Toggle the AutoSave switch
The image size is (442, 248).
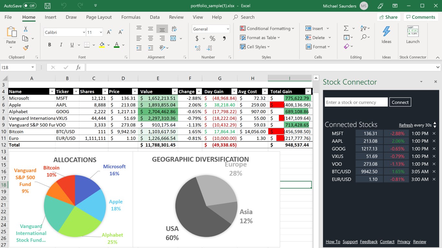point(29,6)
